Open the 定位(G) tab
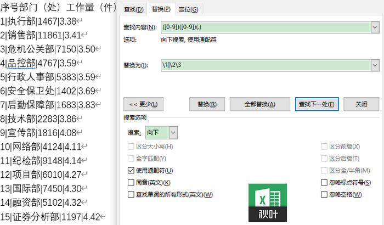384x225 pixels. click(x=188, y=9)
